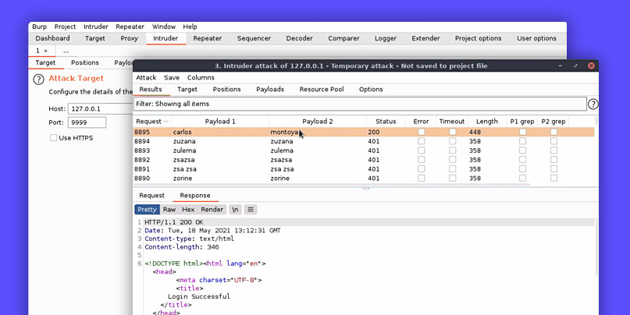Click the Port input field
The width and height of the screenshot is (630, 315).
(87, 122)
